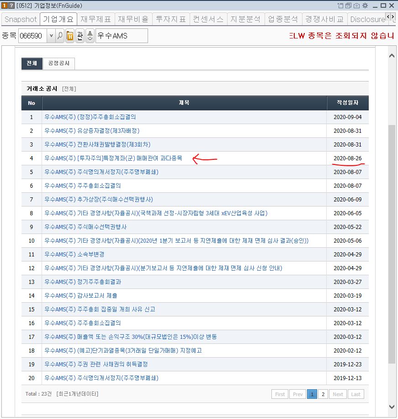Screen dimensions: 398x419
Task: Minimize the 기업정보 window
Action: tap(375, 6)
